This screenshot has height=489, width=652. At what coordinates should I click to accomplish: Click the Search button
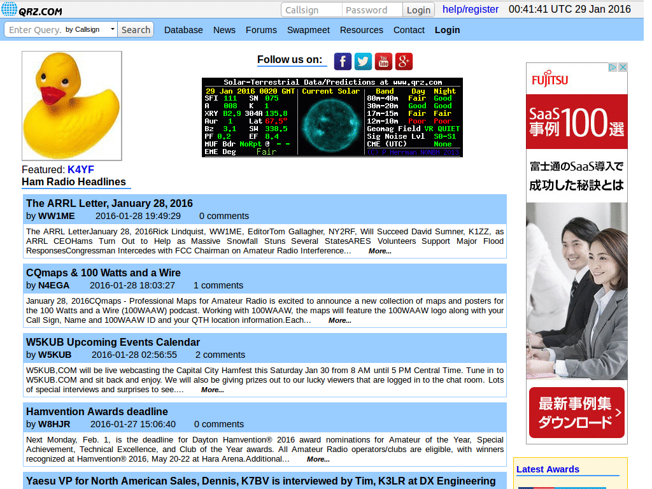pyautogui.click(x=136, y=30)
